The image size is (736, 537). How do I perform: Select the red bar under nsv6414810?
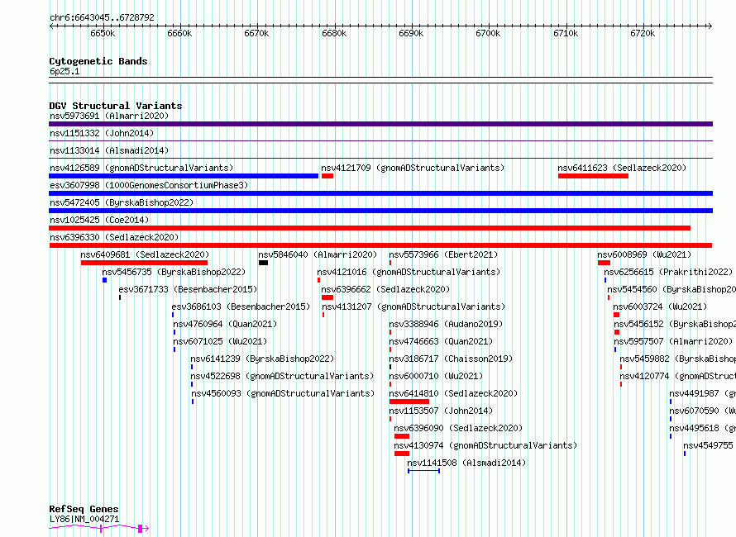pyautogui.click(x=409, y=402)
